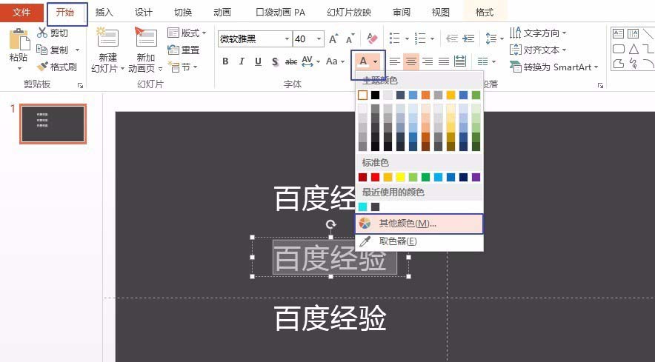Viewport: 655px width, 362px height.
Task: Click the increase indent icon
Action: point(468,38)
